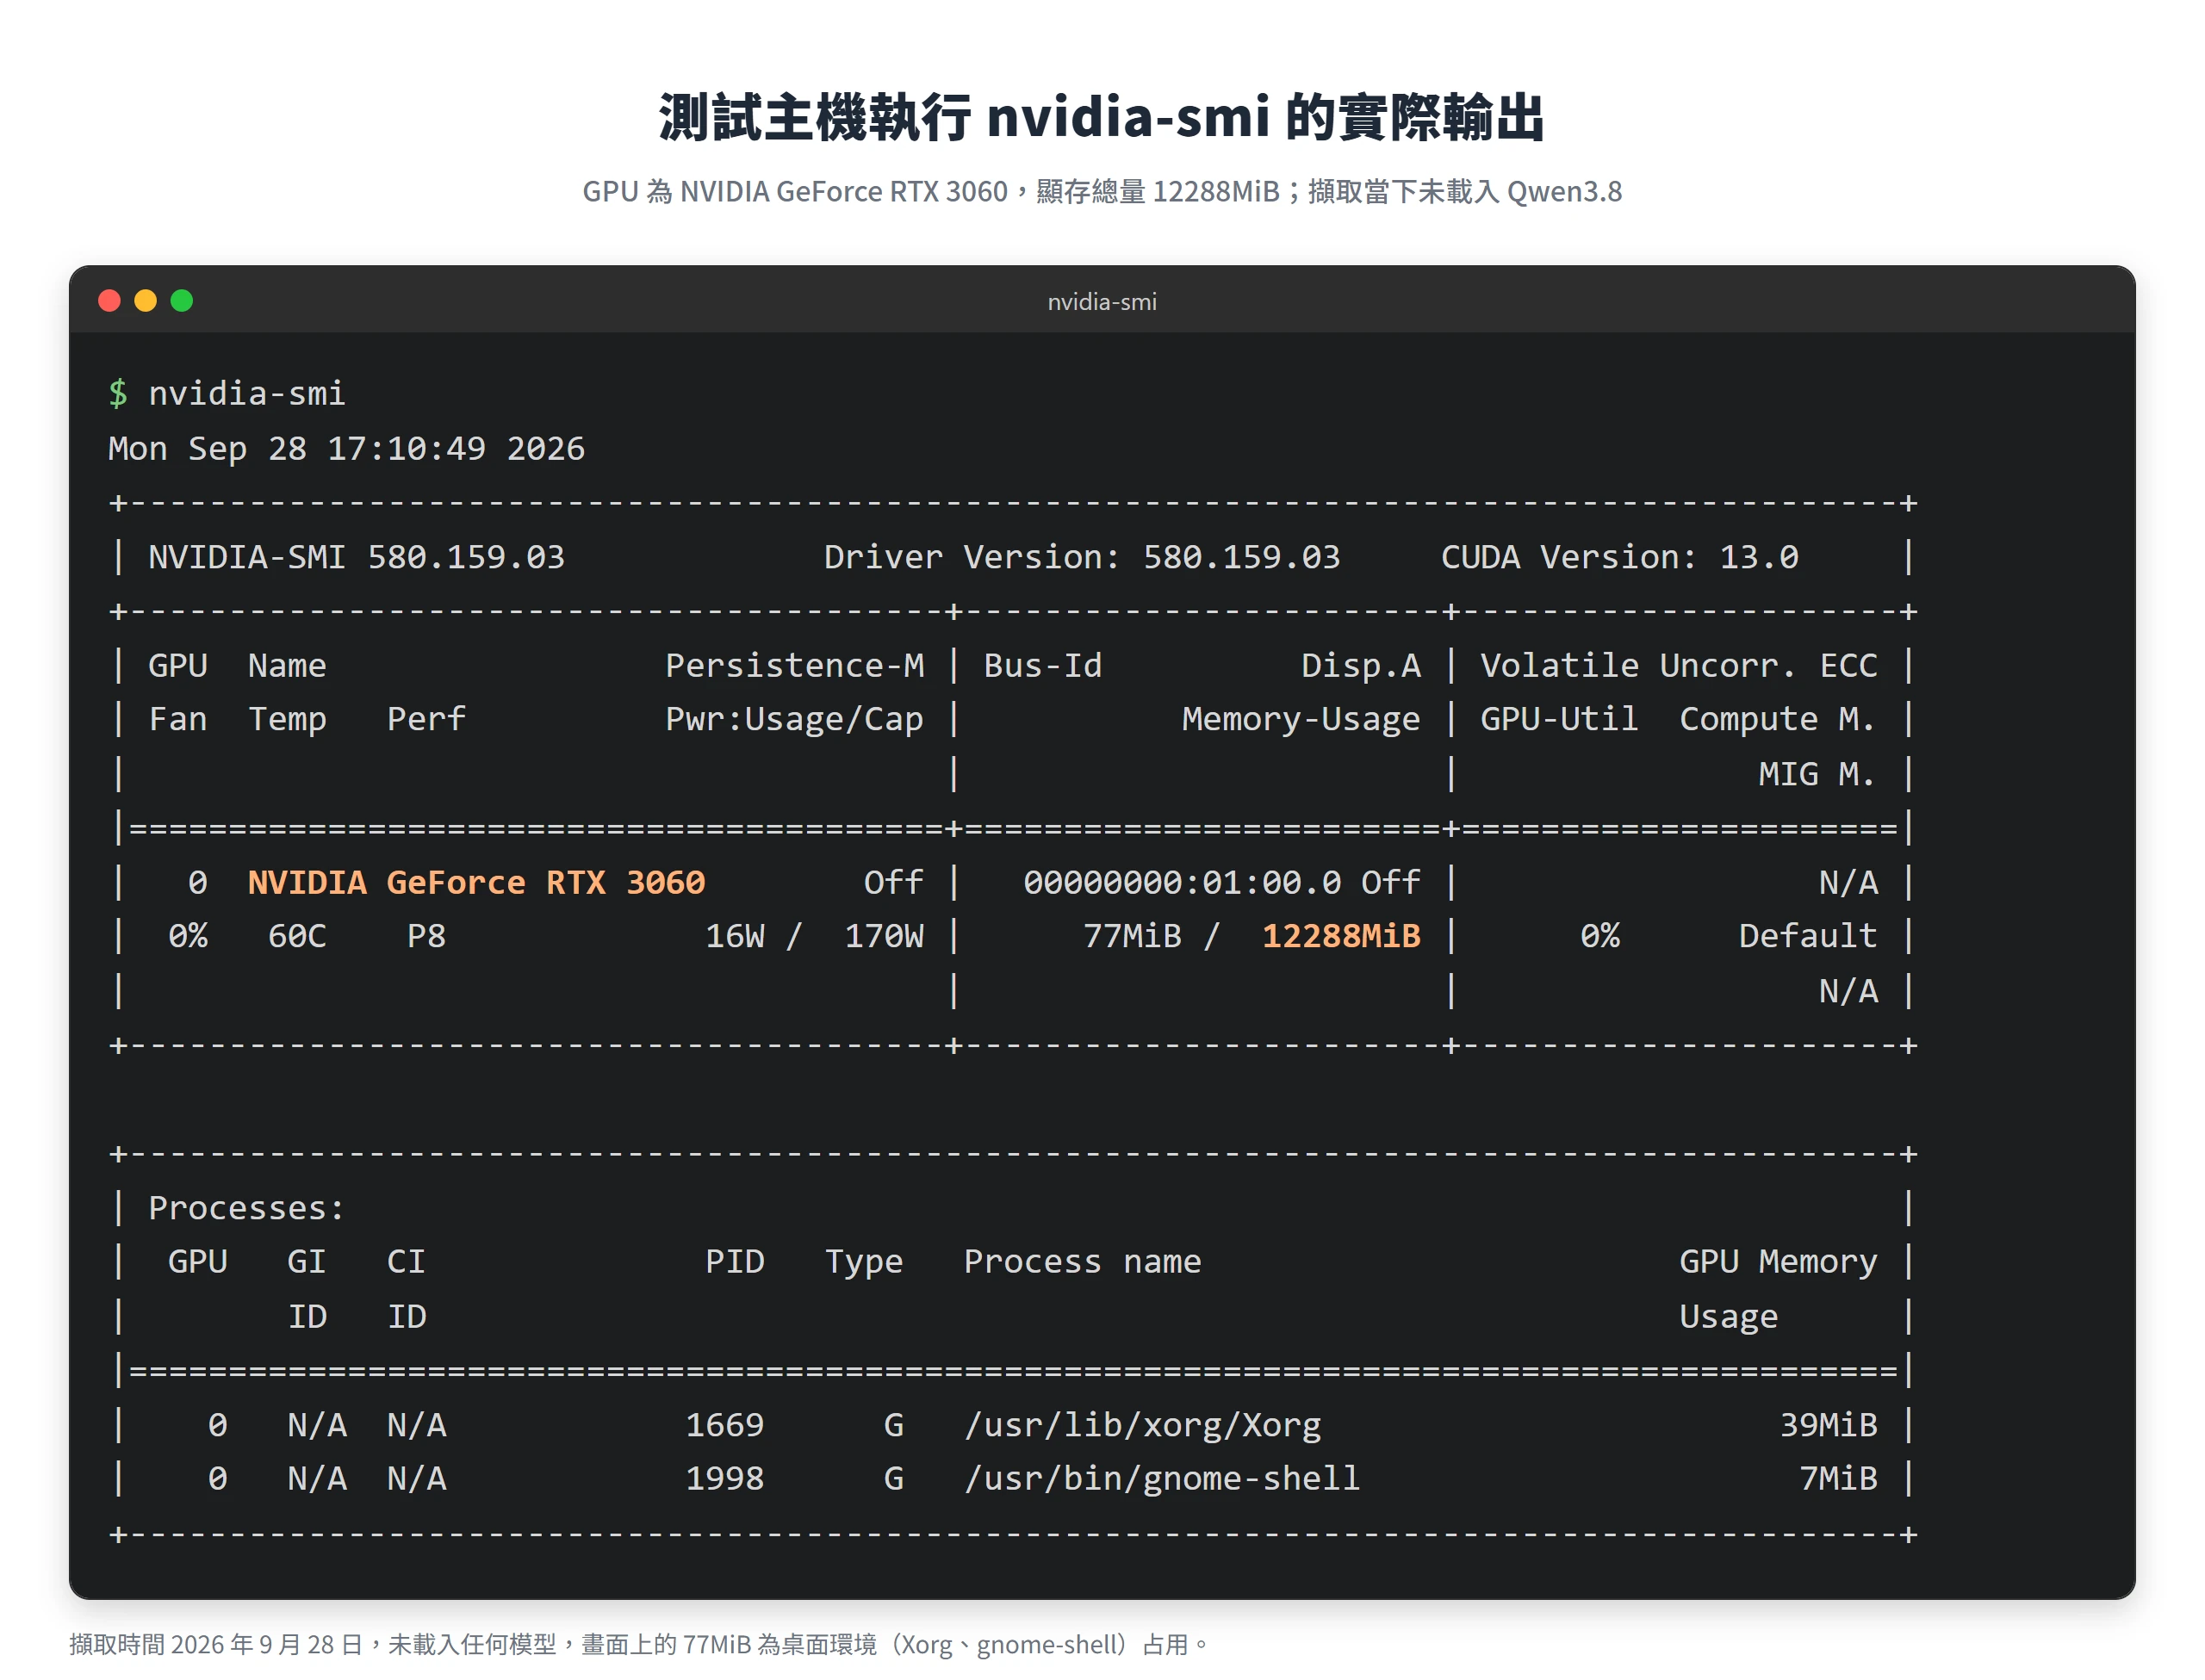2205x1680 pixels.
Task: Click the 'Pwr:Usage/Cap' header
Action: coord(795,719)
